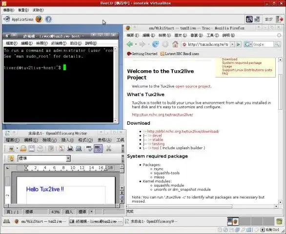Click the next page double arrow in Writer

click(122, 201)
